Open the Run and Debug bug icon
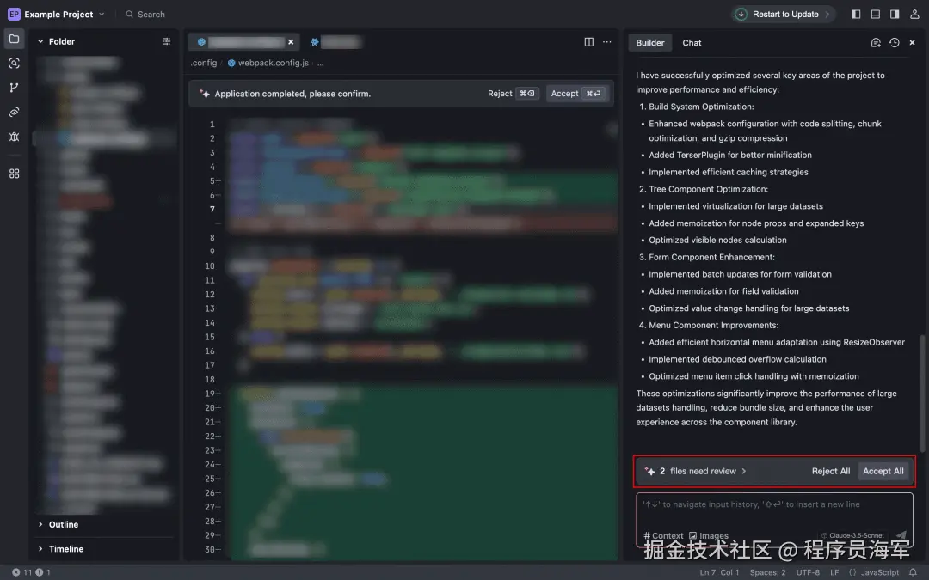This screenshot has width=929, height=580. [x=15, y=137]
